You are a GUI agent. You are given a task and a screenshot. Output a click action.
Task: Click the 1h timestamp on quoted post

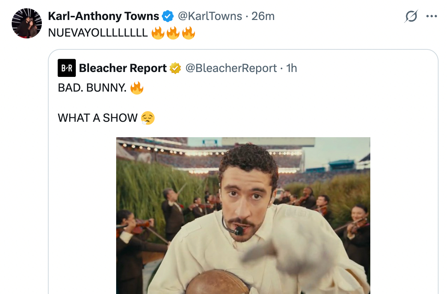[292, 68]
